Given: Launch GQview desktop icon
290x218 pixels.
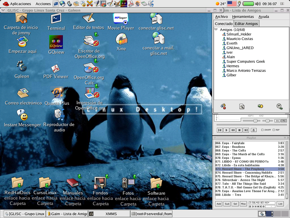Looking at the screenshot, I should (56, 42).
